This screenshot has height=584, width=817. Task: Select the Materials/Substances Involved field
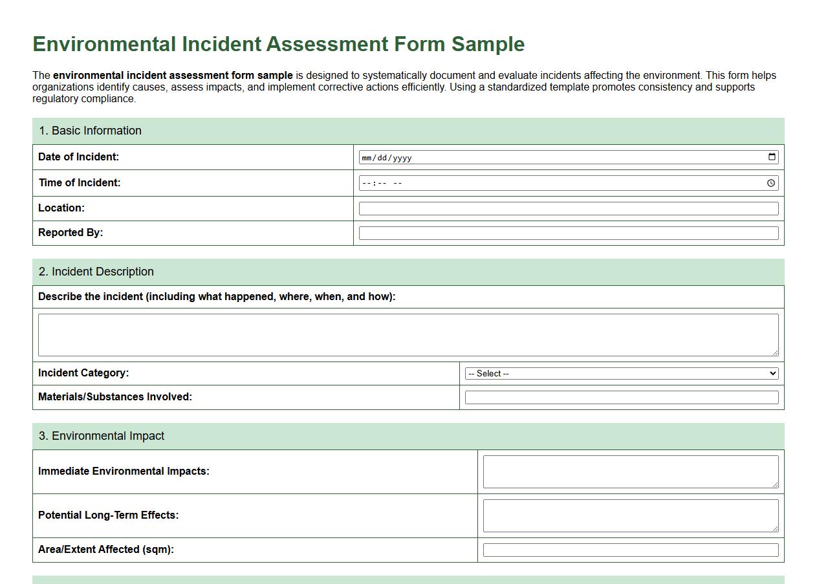tap(619, 396)
